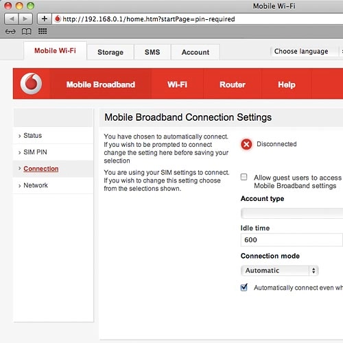Switch to the SMS tab
The height and width of the screenshot is (343, 343).
click(x=152, y=52)
